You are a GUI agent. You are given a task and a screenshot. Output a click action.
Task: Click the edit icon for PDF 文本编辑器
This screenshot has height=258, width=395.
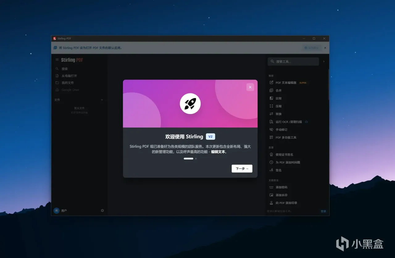[271, 82]
